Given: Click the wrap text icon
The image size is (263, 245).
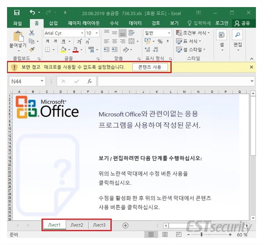Looking at the screenshot, I should (x=131, y=33).
